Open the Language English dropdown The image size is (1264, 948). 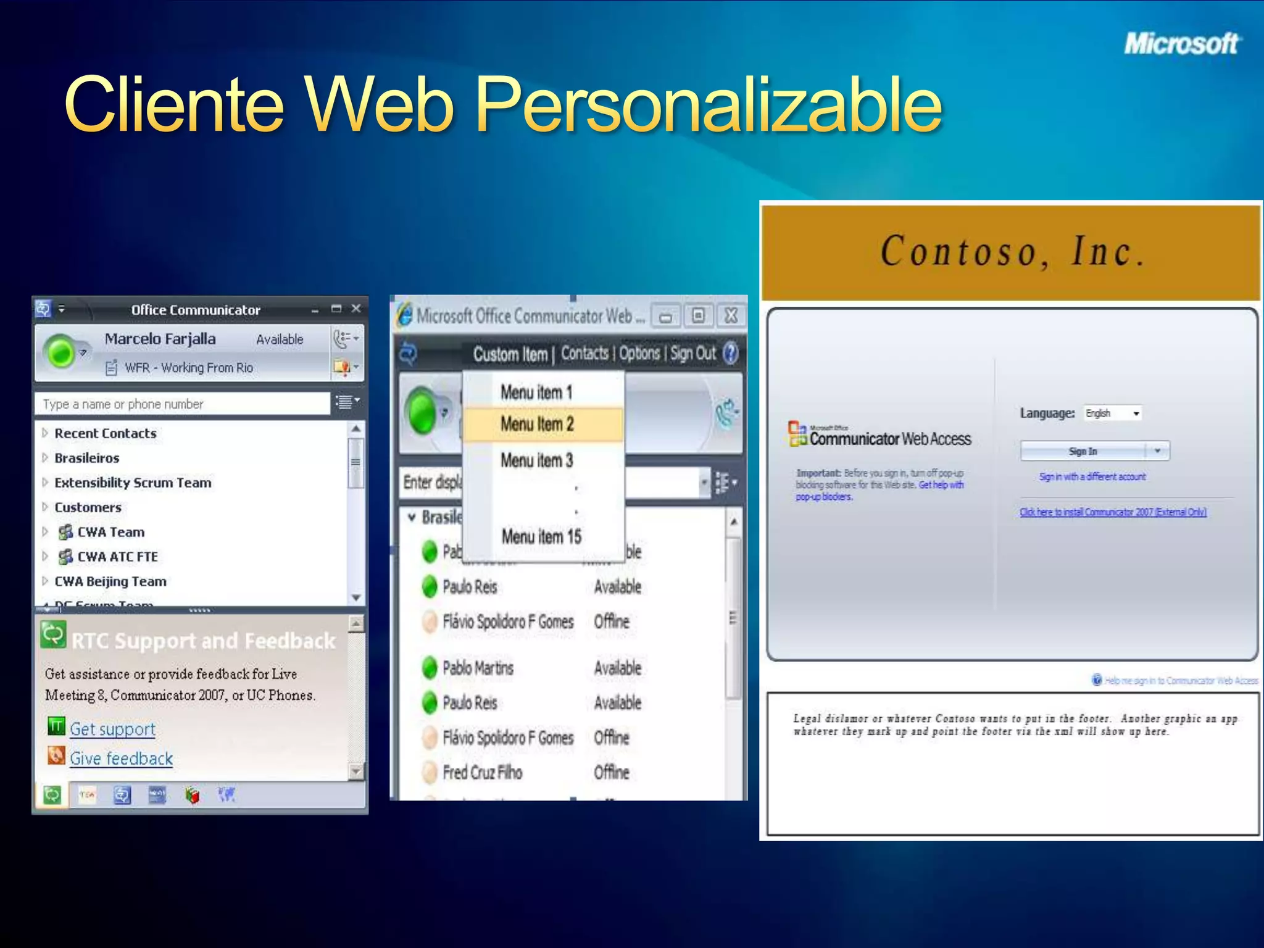coord(1112,413)
